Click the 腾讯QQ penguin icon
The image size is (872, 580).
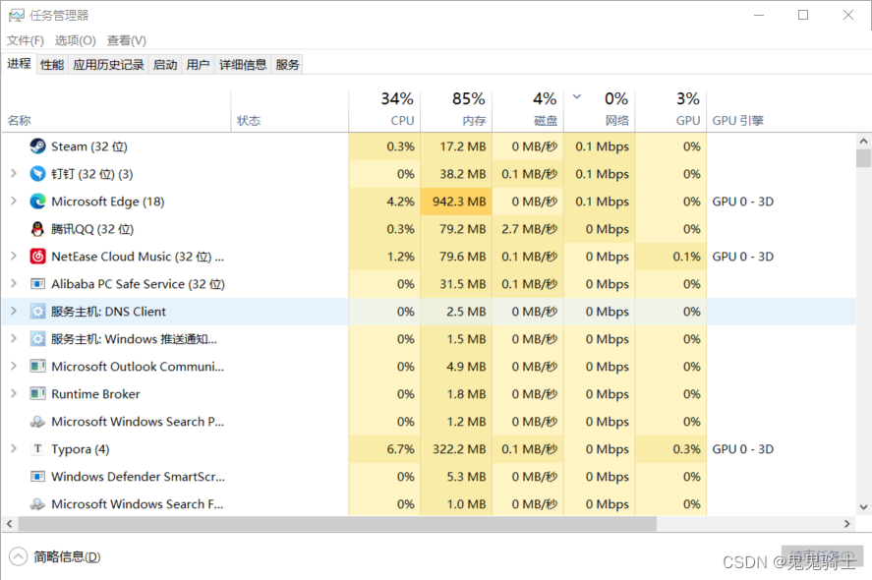click(37, 229)
